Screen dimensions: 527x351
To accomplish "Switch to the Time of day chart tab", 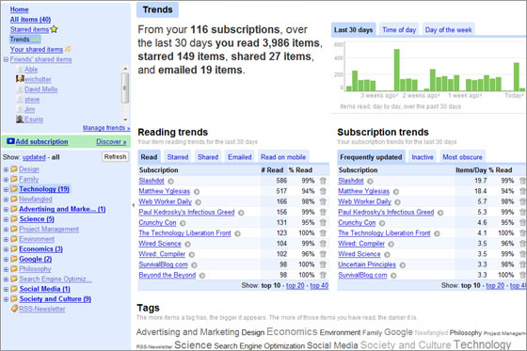I will tap(399, 29).
